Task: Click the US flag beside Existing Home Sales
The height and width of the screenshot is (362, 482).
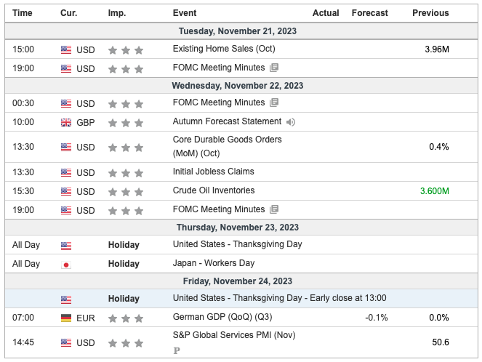Action: point(66,49)
